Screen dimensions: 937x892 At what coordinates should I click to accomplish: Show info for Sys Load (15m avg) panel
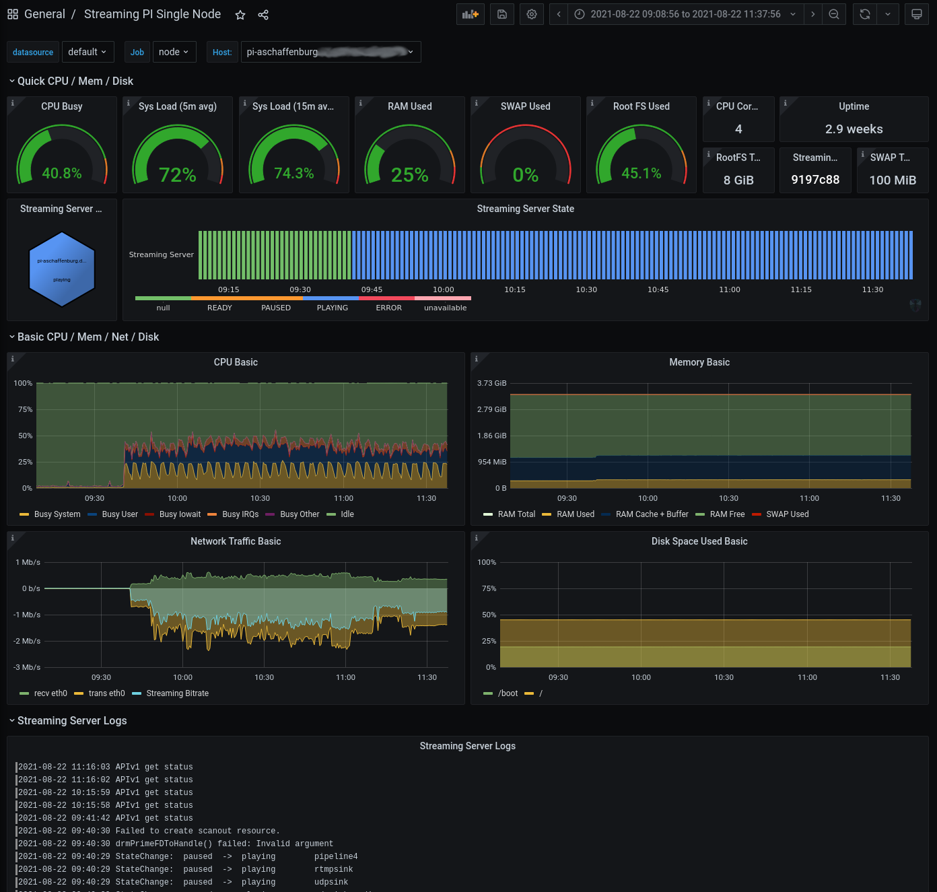tap(244, 102)
